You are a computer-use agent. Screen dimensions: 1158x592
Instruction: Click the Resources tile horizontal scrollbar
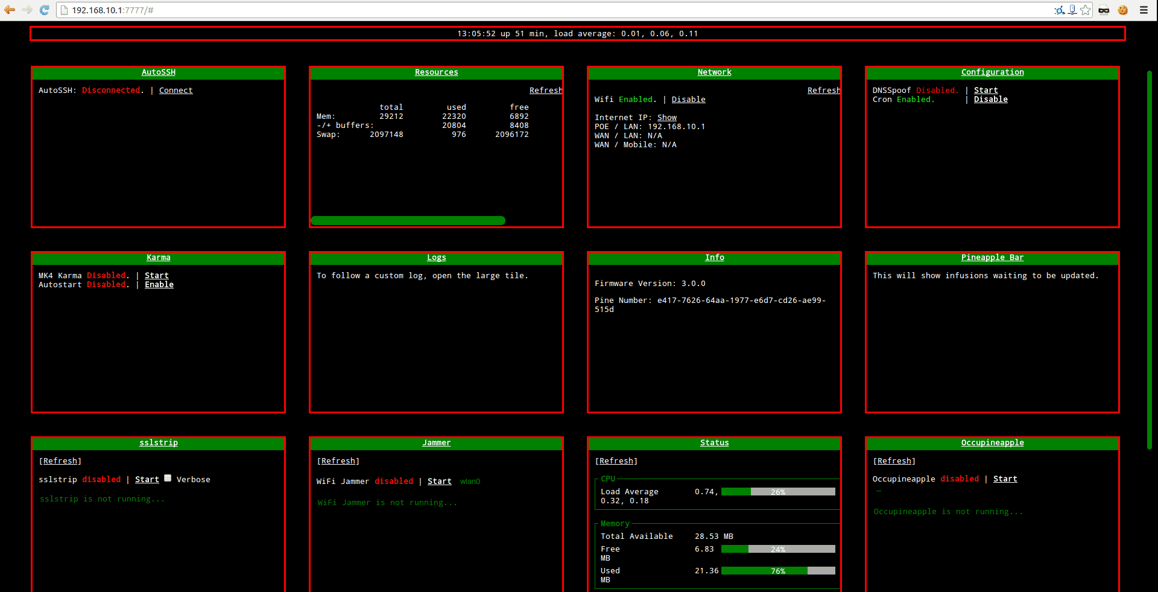(408, 221)
